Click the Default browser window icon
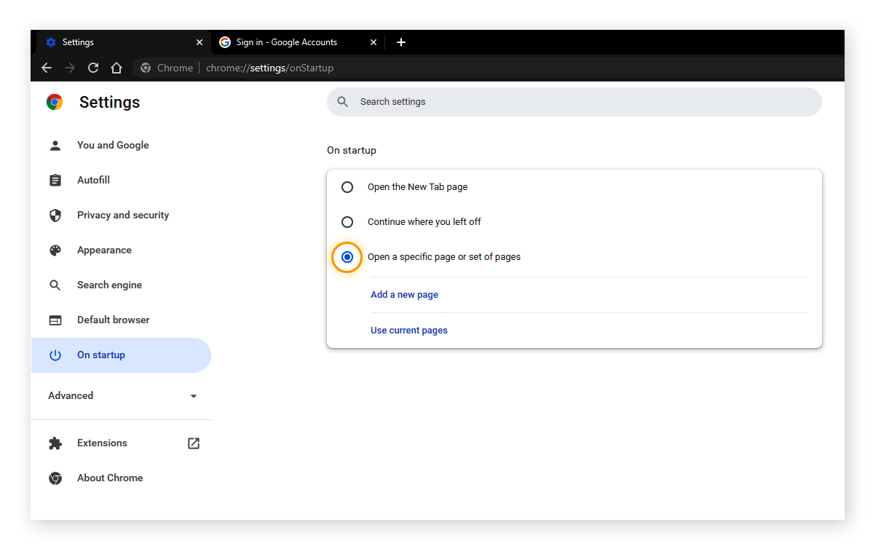 coord(55,320)
